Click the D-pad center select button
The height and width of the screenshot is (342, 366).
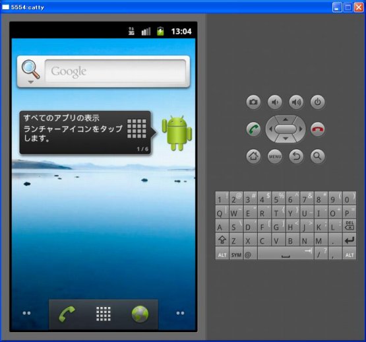pos(286,129)
